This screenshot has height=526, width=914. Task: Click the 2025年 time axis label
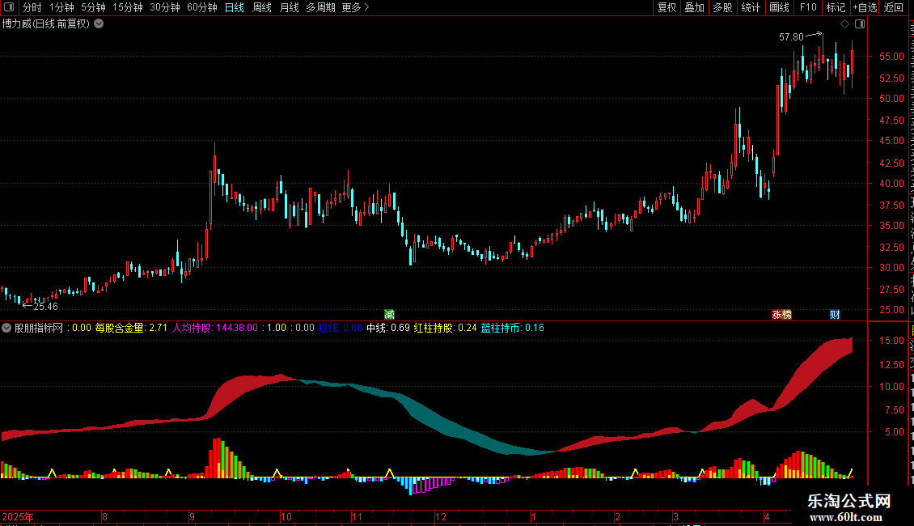click(18, 516)
